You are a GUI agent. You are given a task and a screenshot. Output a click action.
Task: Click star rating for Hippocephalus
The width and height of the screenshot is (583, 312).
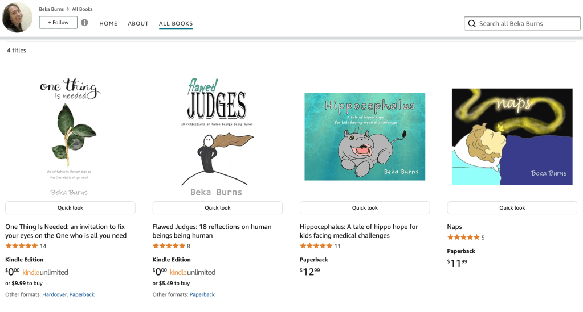tap(316, 246)
